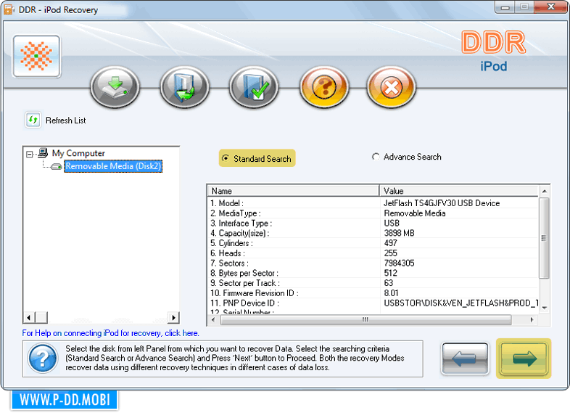The height and width of the screenshot is (413, 570).
Task: Minimize the DDR iPod Recovery window
Action: (505, 7)
